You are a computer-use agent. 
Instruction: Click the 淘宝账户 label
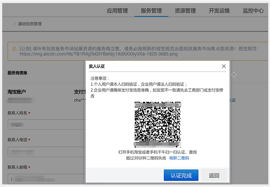17,92
